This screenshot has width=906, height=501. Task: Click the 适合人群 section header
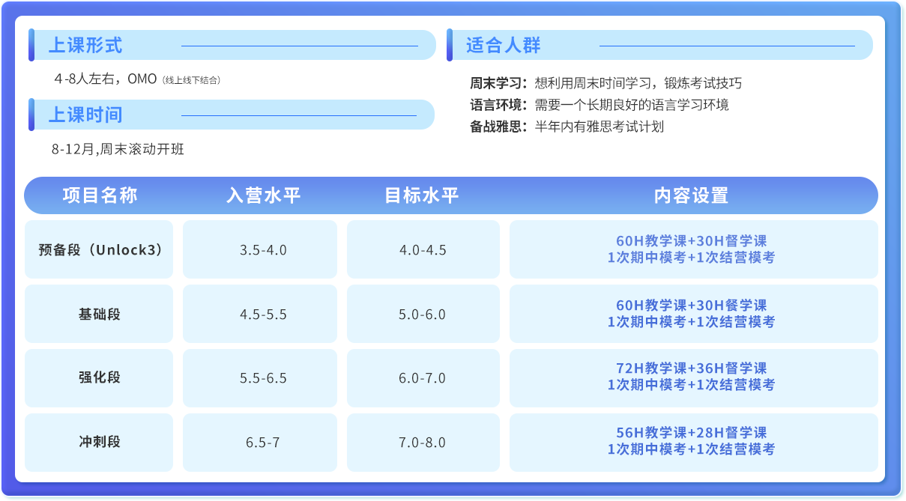click(503, 46)
